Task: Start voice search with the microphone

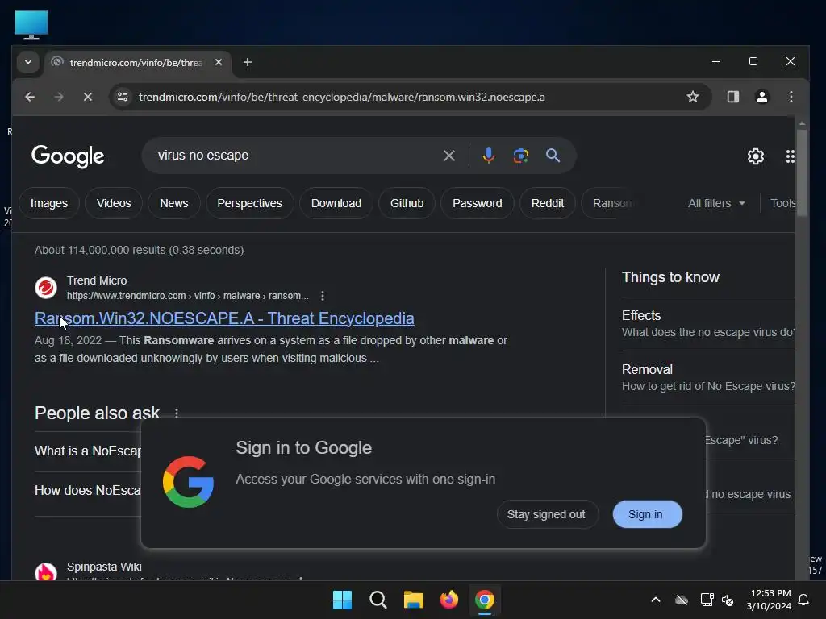Action: coord(488,156)
